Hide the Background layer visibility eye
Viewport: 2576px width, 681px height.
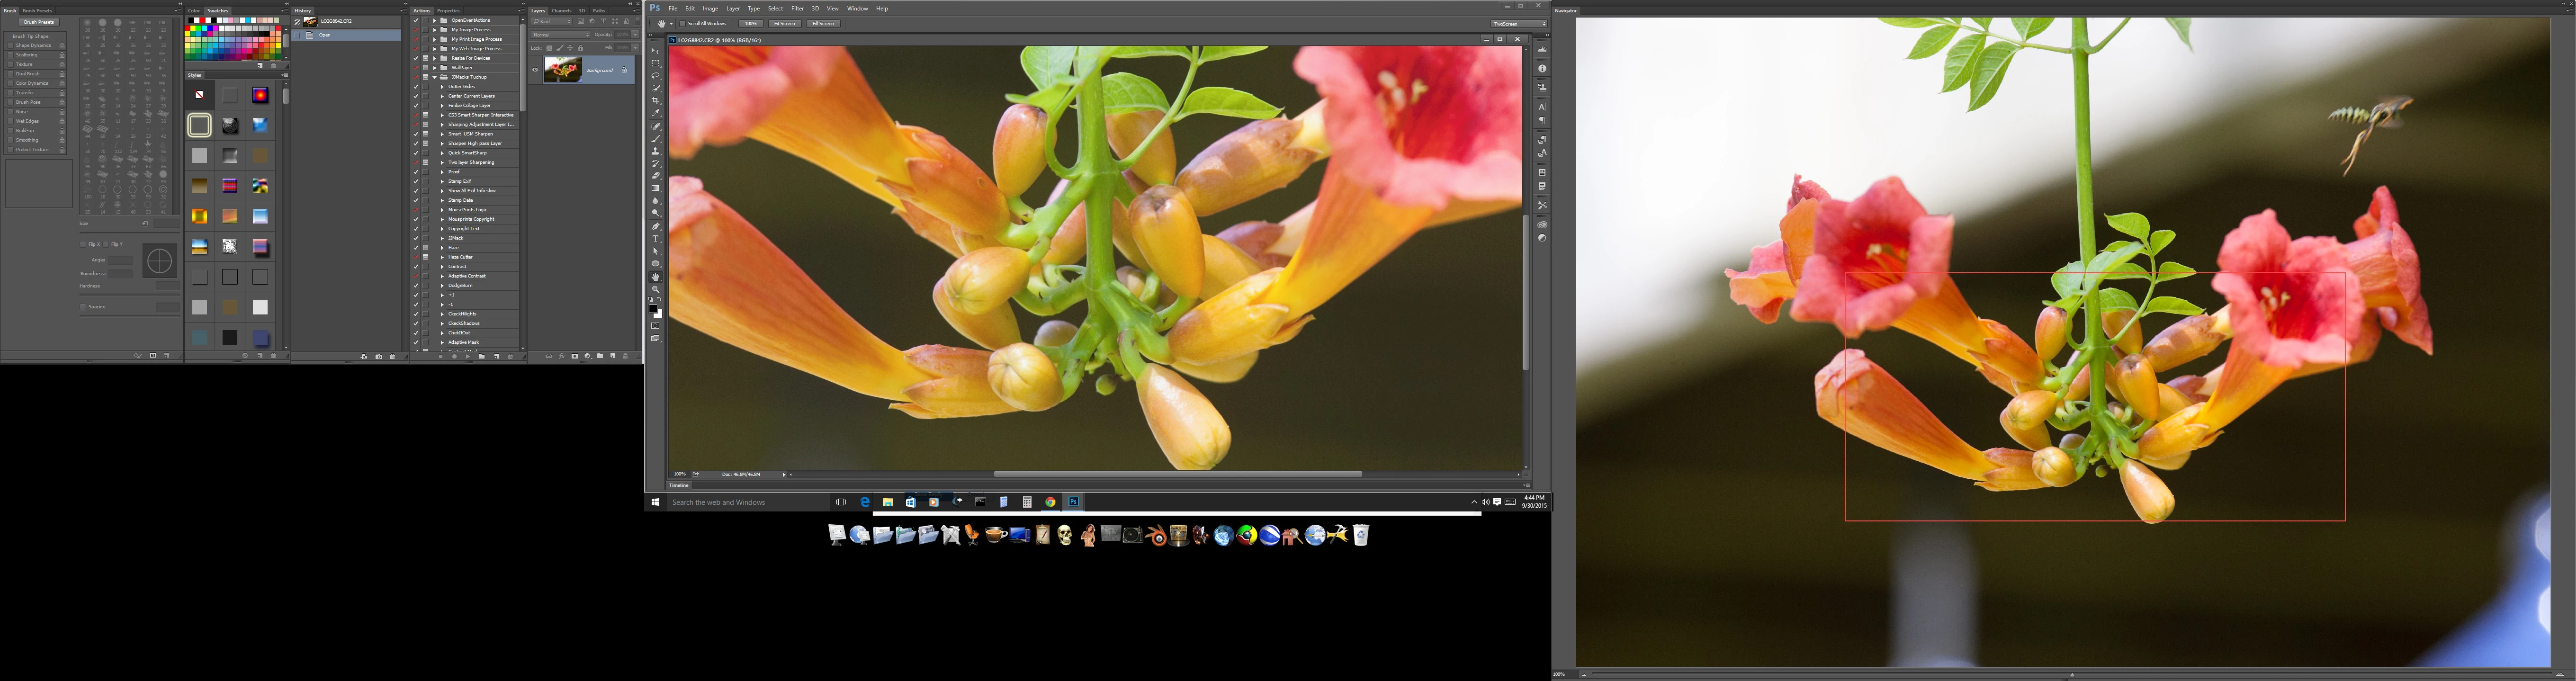(x=535, y=70)
